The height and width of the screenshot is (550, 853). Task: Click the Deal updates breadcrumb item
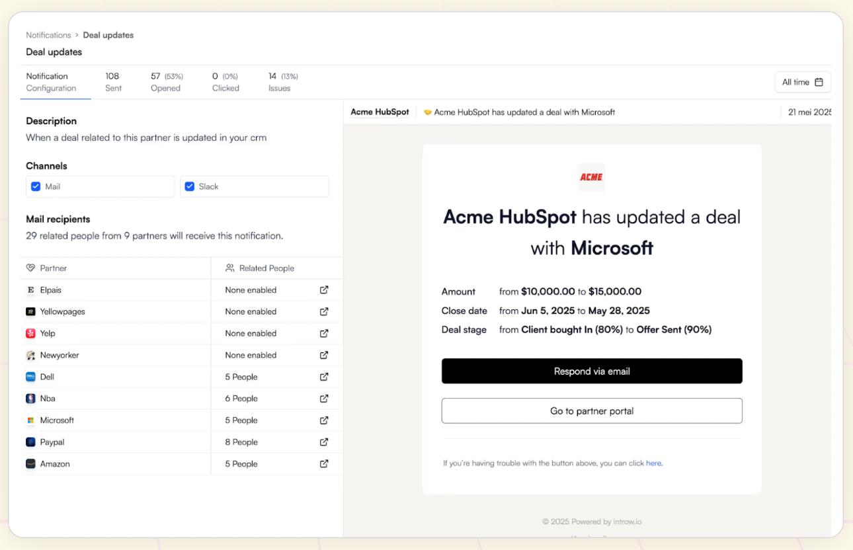click(x=108, y=35)
